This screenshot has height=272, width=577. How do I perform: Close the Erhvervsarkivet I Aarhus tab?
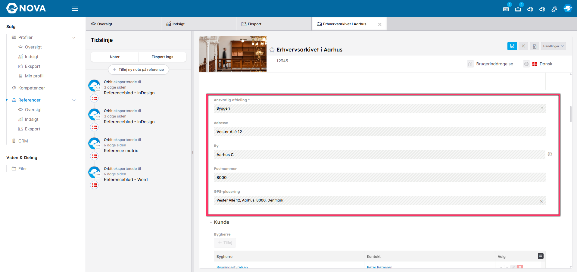(x=380, y=24)
